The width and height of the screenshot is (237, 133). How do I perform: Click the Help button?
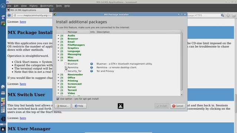(79, 106)
